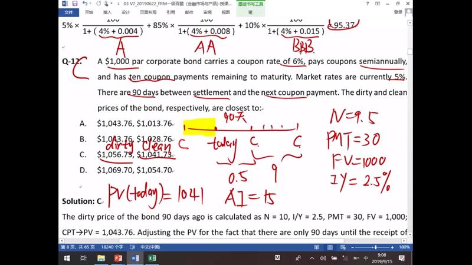Click the vertical scrollbar up arrow
Image resolution: width=472 pixels, height=265 pixels.
pos(409,23)
